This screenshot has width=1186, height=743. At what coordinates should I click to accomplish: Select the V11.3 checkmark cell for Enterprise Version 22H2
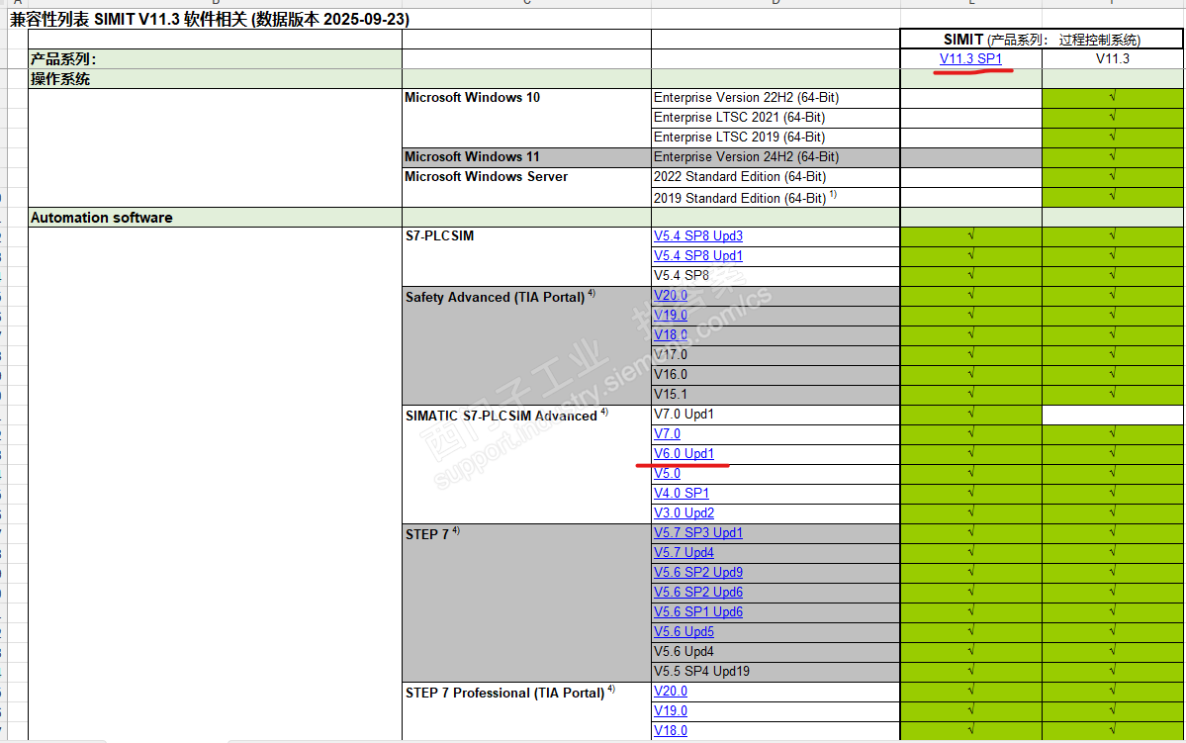1113,98
